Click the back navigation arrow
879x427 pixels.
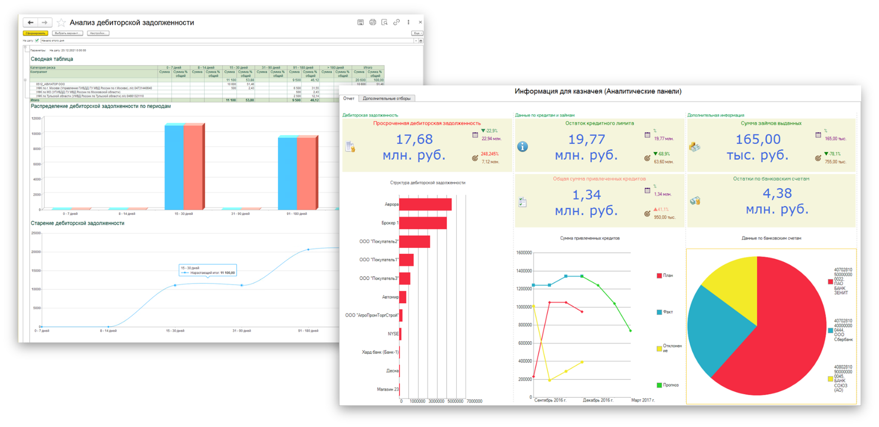tap(30, 22)
